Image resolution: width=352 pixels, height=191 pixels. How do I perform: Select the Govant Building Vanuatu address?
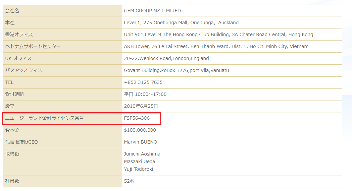click(176, 70)
